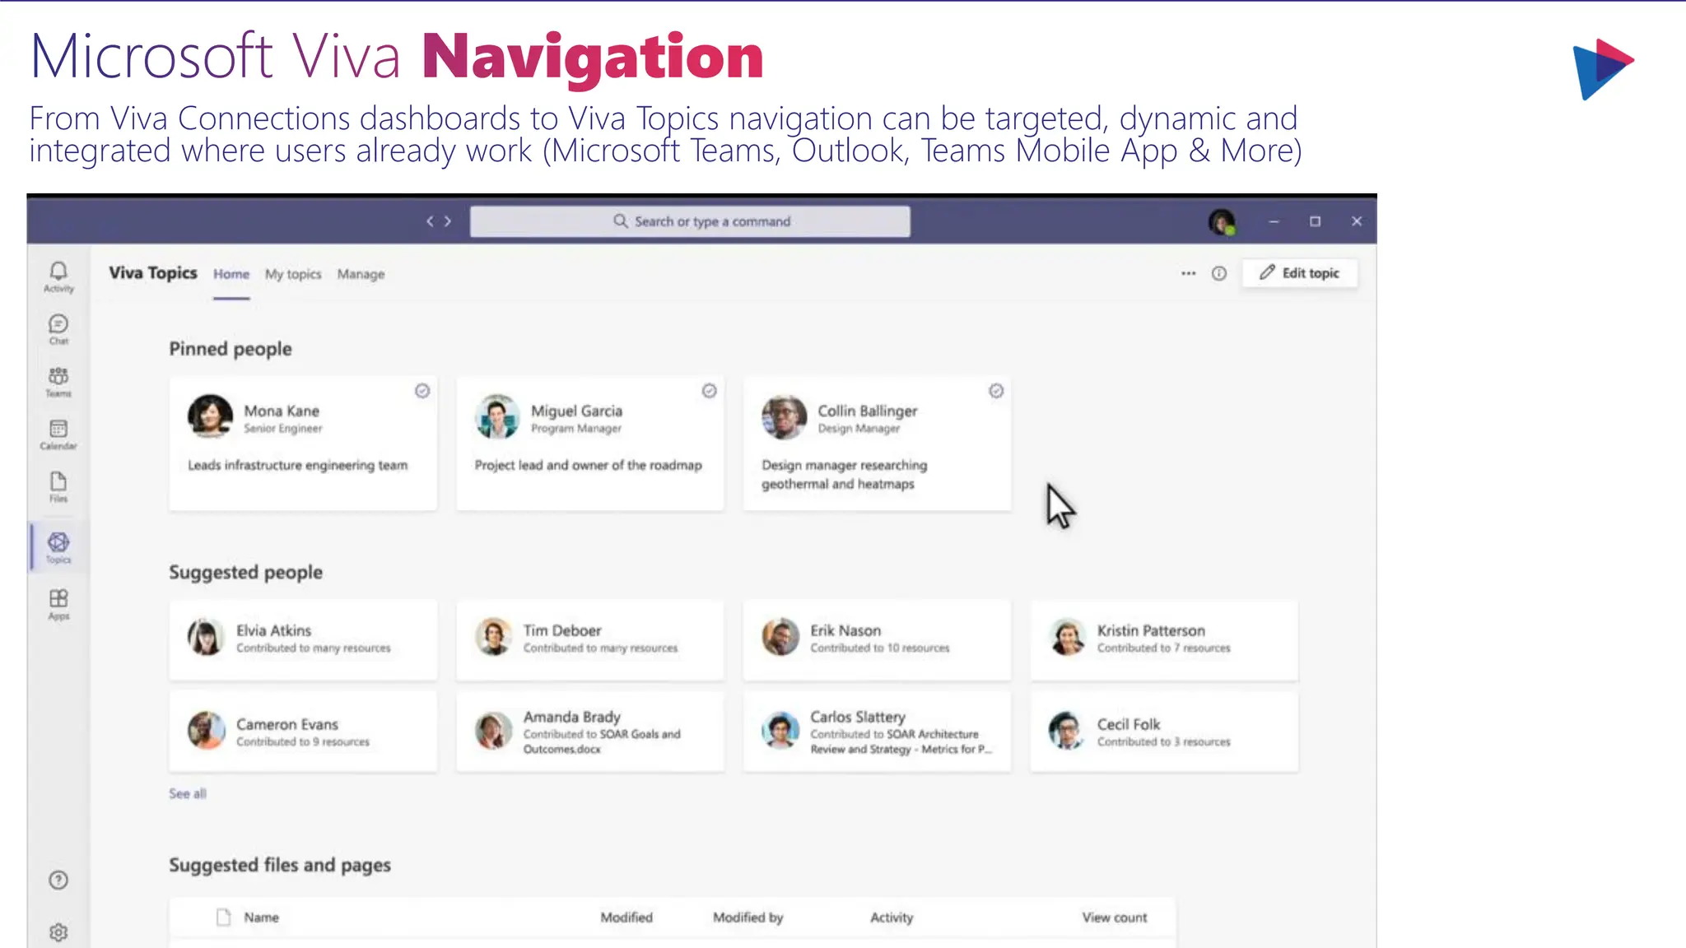Click the pencil icon on Edit topic
This screenshot has width=1686, height=948.
pos(1267,272)
